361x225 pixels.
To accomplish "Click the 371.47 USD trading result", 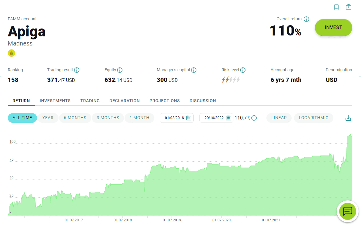I will point(61,80).
